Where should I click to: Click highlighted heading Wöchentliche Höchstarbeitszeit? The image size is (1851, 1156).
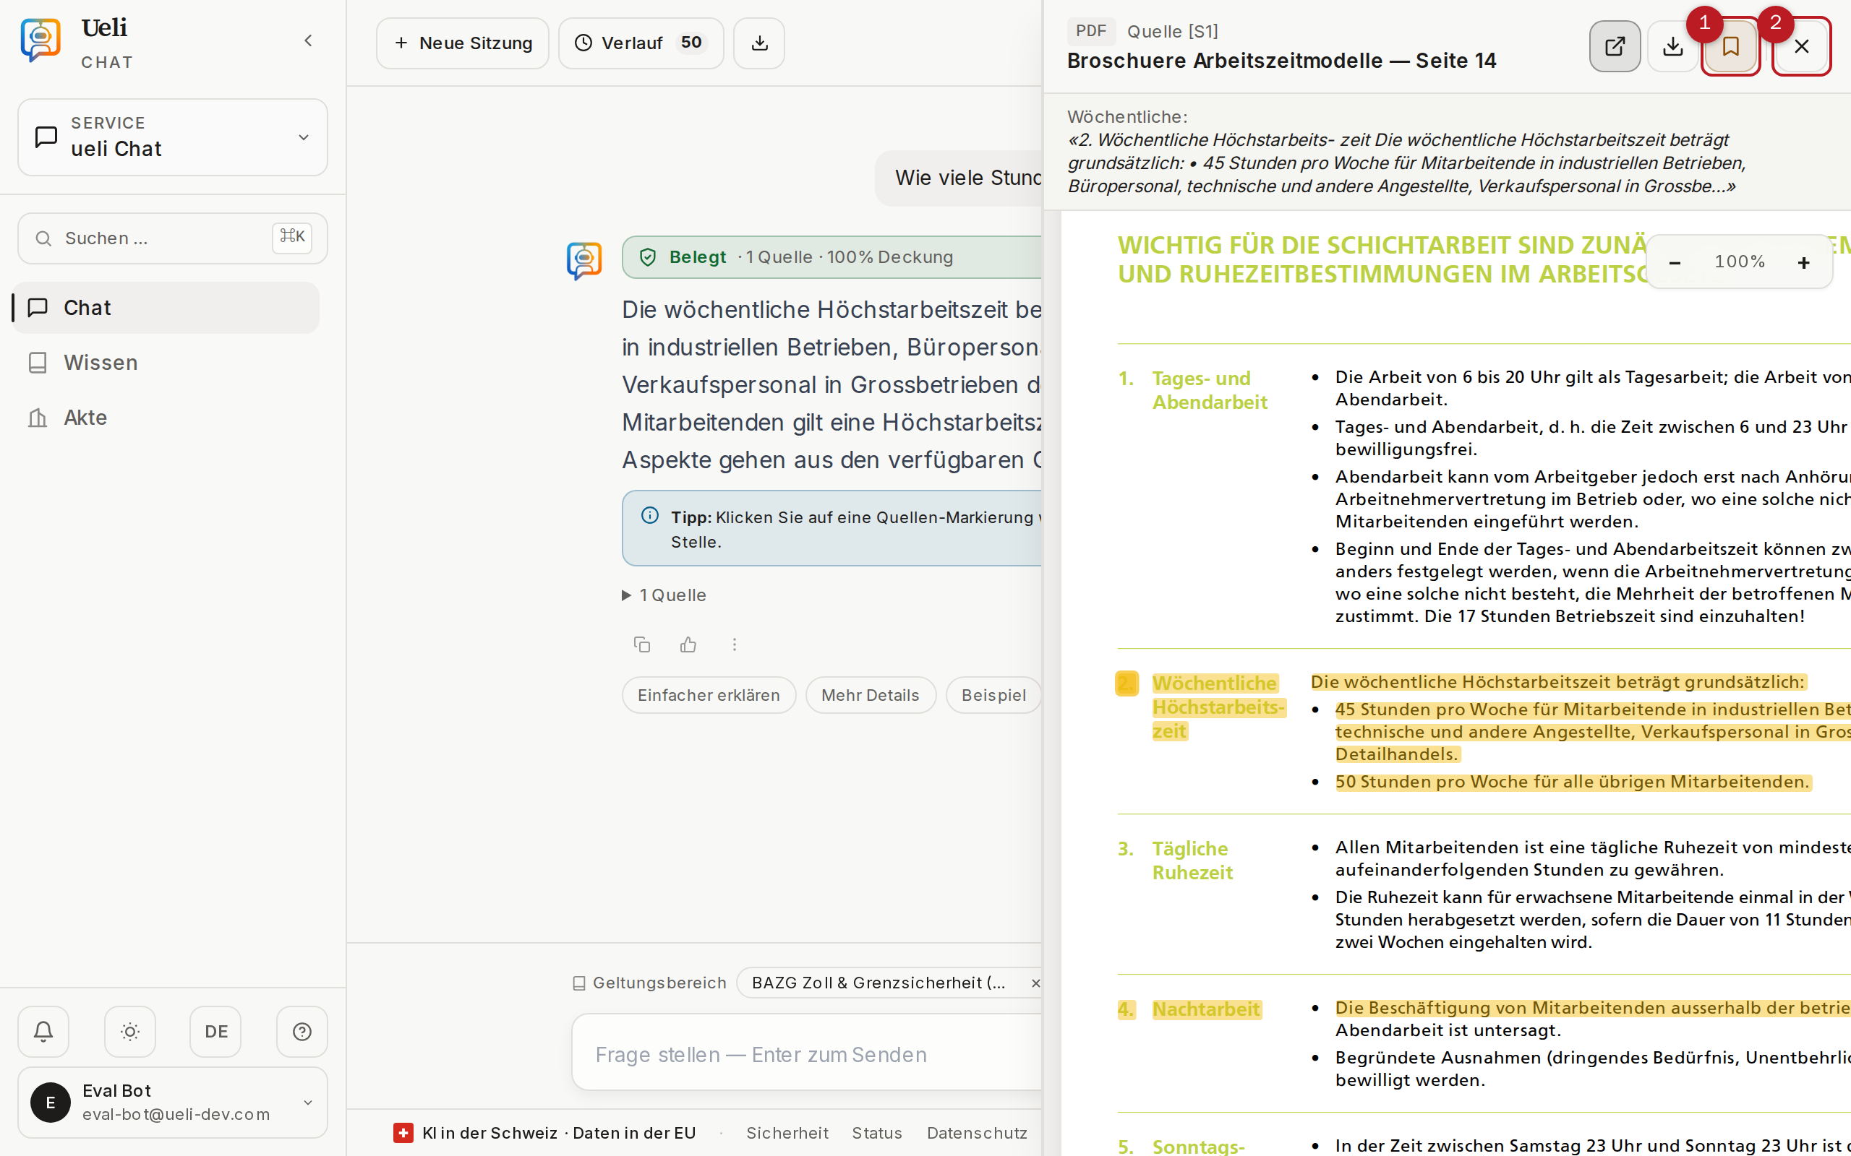[x=1218, y=707]
